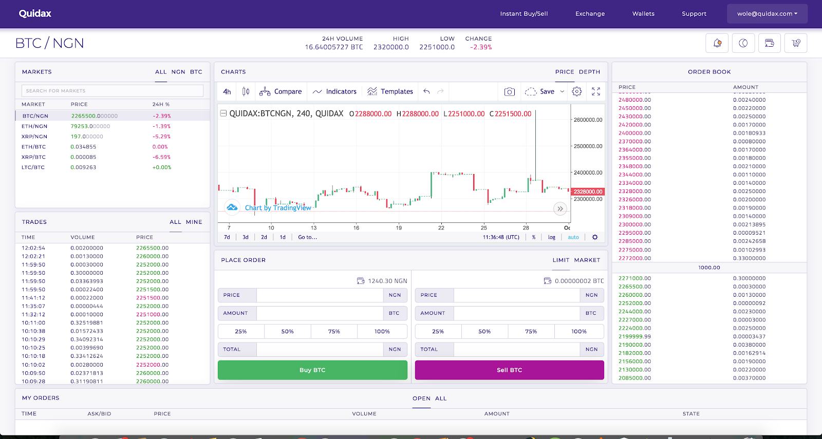The width and height of the screenshot is (822, 439).
Task: Go to Instant Buy/Sell page
Action: pos(524,14)
